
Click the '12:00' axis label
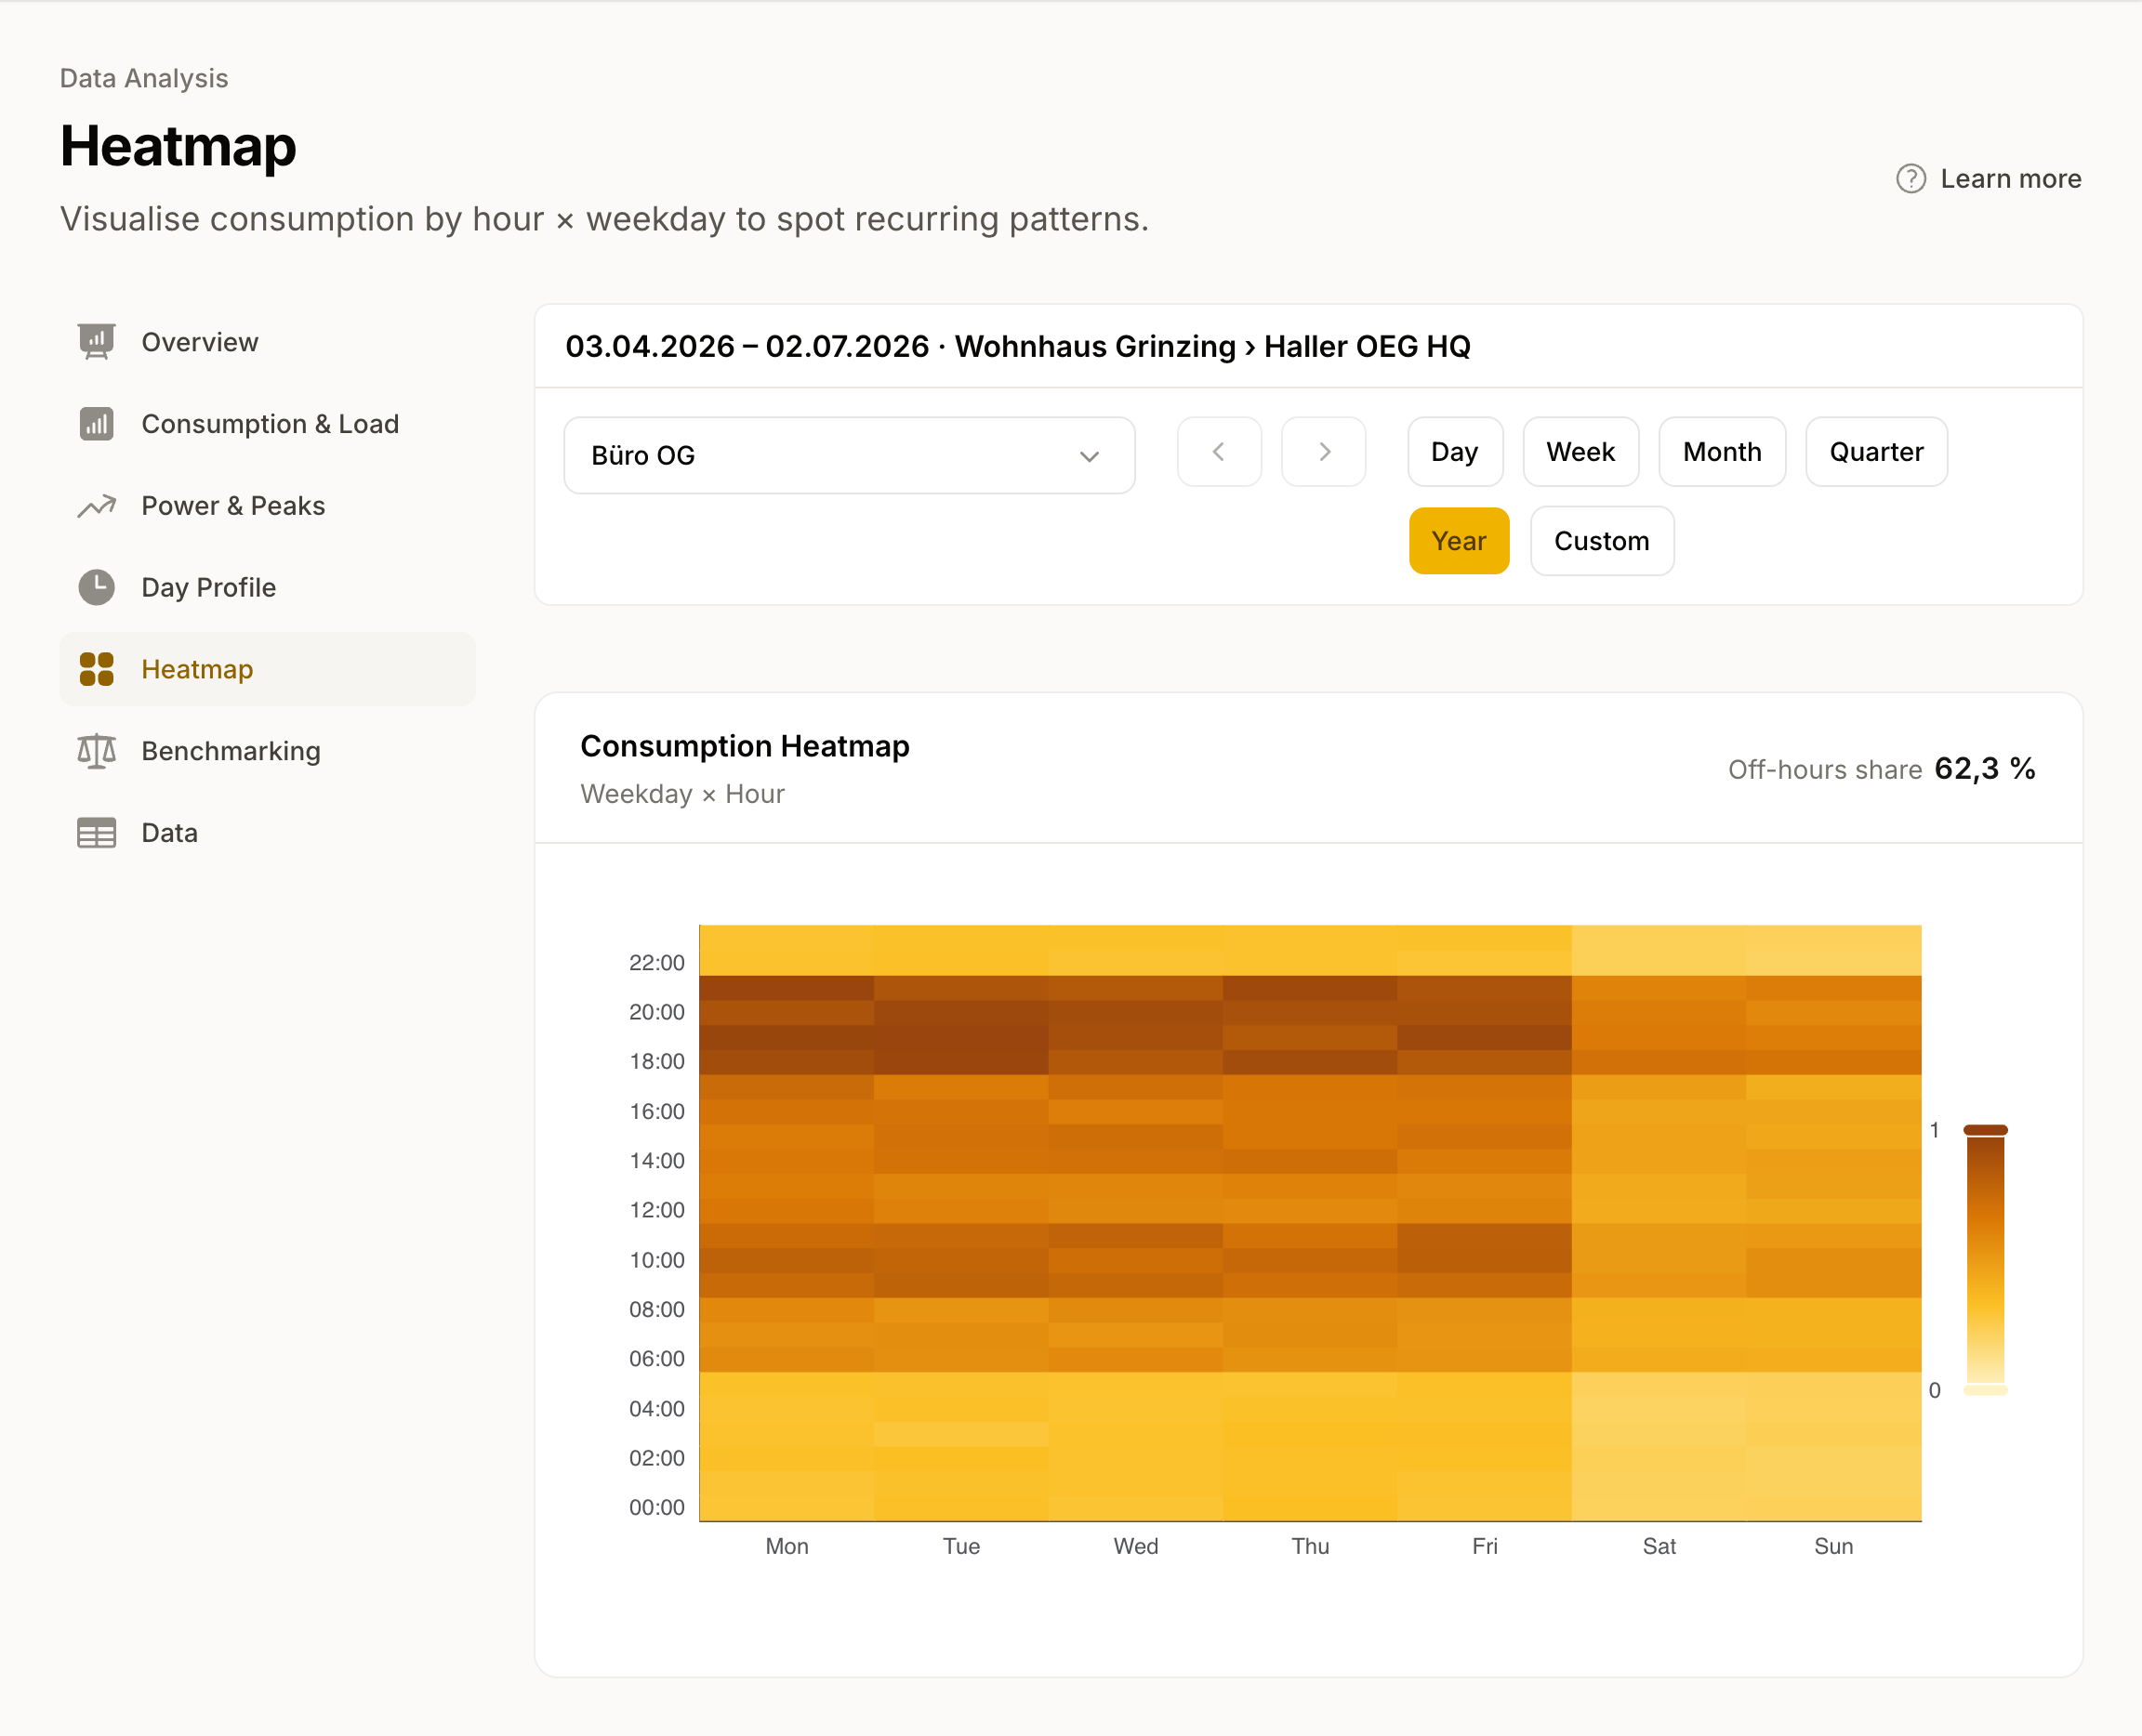(x=656, y=1210)
